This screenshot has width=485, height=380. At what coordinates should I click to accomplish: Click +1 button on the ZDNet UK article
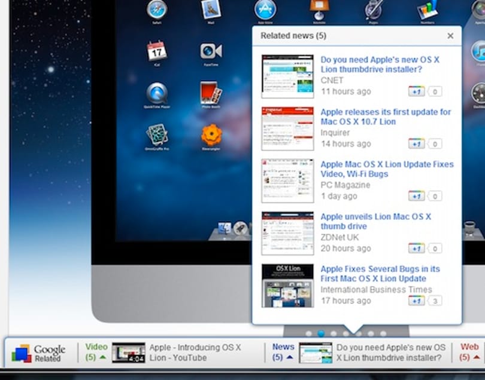coord(416,248)
